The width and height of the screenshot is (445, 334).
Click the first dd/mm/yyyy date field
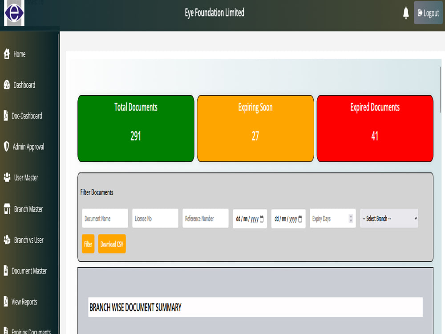tap(250, 219)
